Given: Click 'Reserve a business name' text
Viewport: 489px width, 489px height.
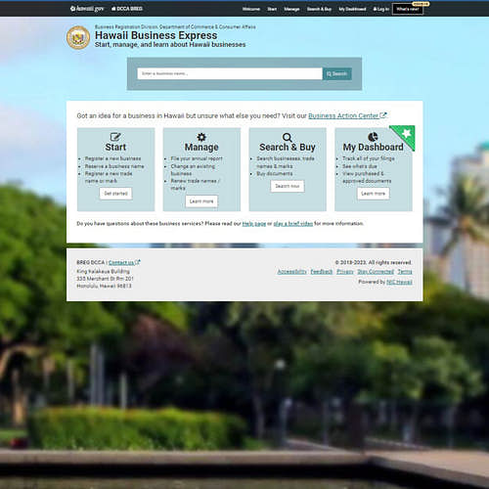Looking at the screenshot, I should coord(114,166).
